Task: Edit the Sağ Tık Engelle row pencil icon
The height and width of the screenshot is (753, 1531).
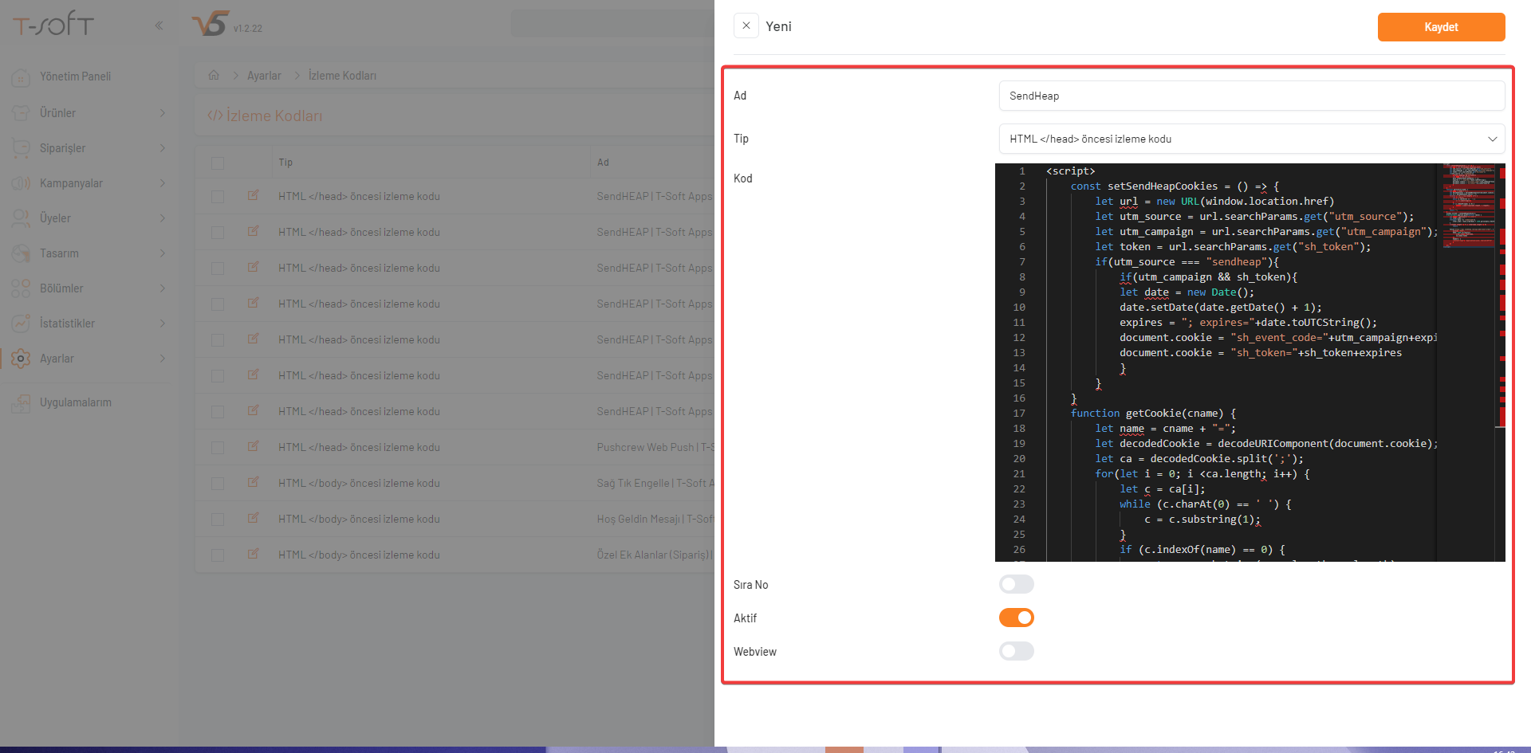Action: coord(253,482)
